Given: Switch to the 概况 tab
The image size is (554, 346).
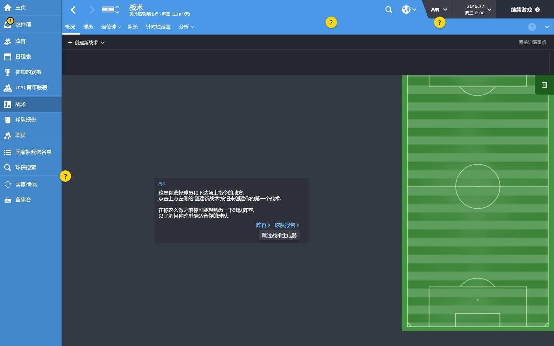Looking at the screenshot, I should (70, 27).
